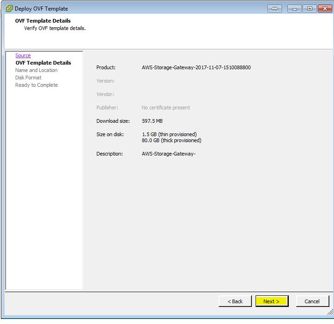Click the 80.0 GB thick provisioned size text
The image size is (334, 324).
(171, 140)
